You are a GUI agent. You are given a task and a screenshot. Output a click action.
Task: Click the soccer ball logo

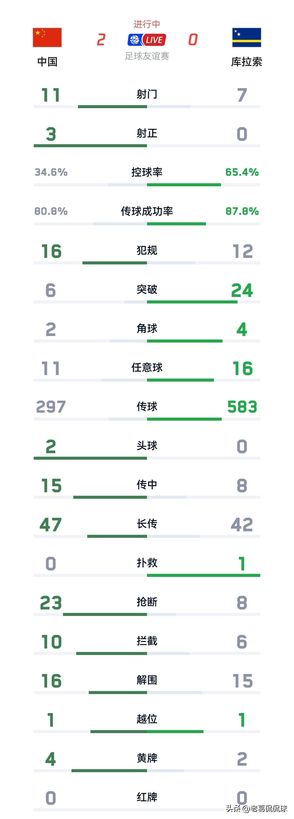(x=134, y=40)
